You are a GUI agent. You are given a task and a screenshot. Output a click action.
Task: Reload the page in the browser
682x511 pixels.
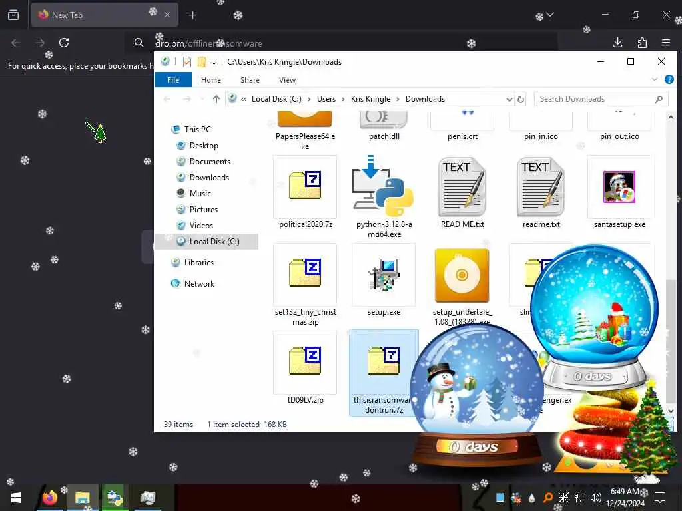point(64,43)
